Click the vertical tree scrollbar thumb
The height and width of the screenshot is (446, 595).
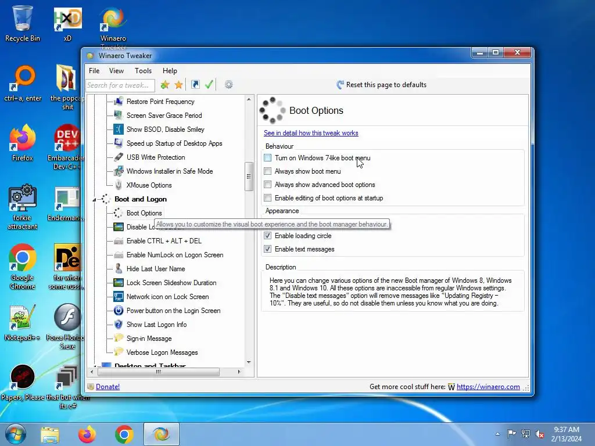(249, 177)
